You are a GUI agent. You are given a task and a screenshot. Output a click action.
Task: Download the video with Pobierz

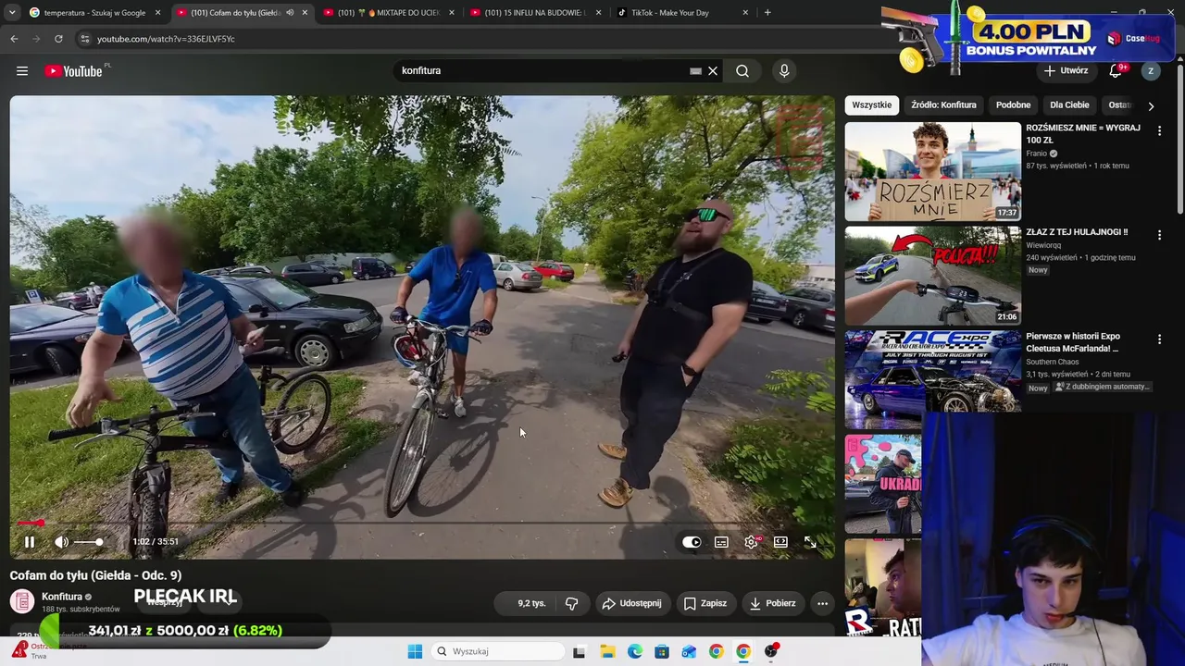(772, 603)
